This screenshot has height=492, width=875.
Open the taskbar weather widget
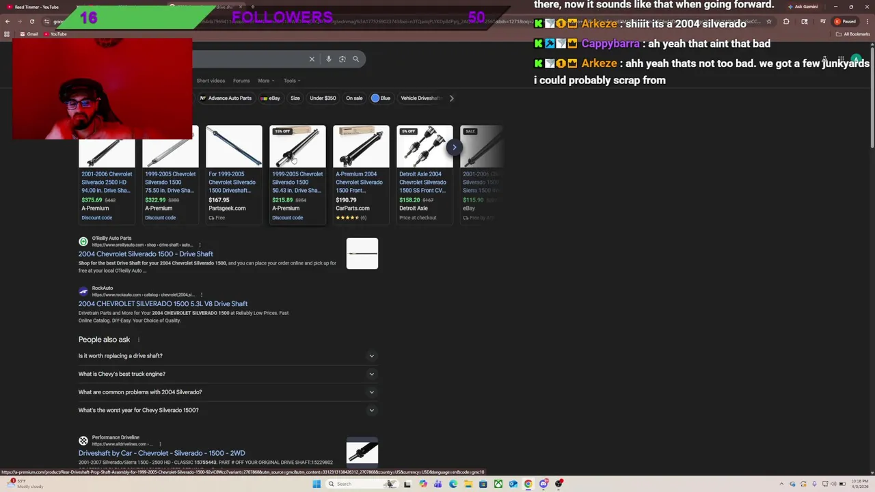pyautogui.click(x=24, y=484)
